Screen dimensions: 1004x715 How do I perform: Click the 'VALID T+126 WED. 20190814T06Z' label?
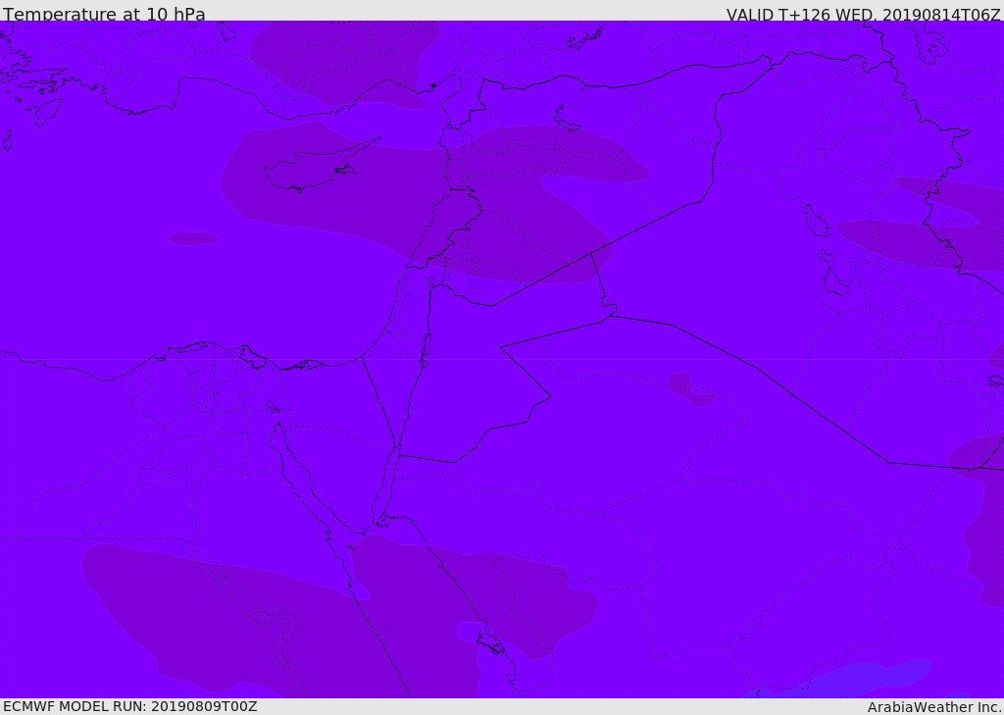coord(863,14)
